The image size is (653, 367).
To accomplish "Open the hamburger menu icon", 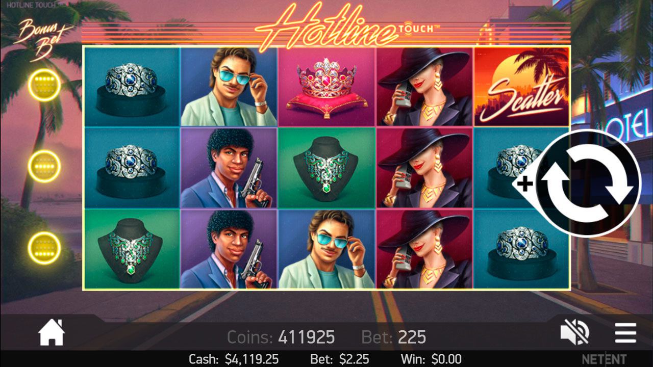I will [x=625, y=333].
